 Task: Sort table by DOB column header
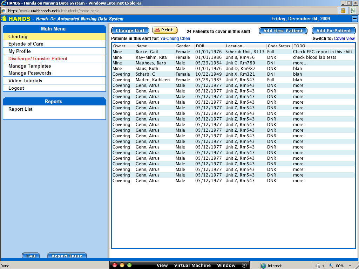pos(210,46)
